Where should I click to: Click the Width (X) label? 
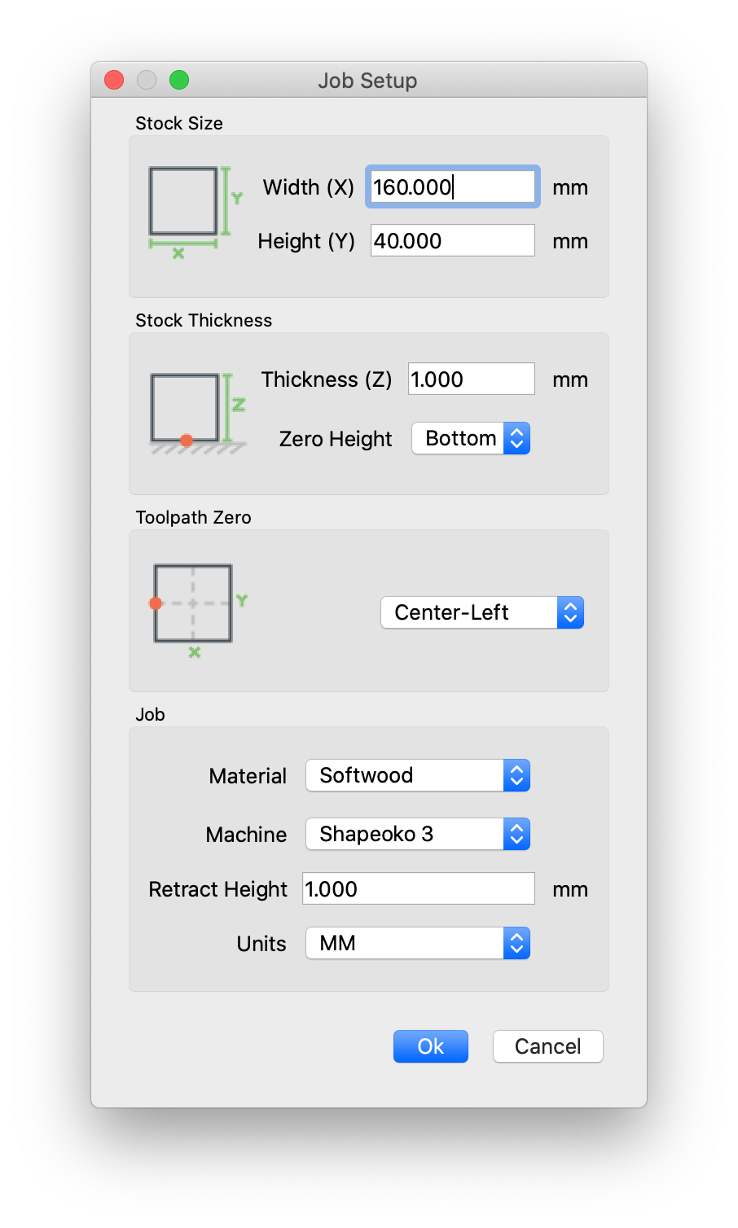pyautogui.click(x=308, y=187)
